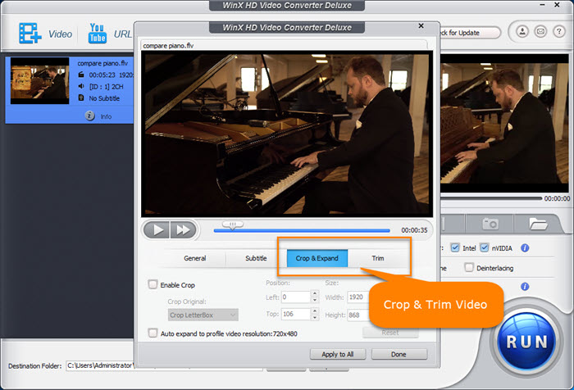
Task: Click the info icon next to nVIDIA
Action: [525, 248]
